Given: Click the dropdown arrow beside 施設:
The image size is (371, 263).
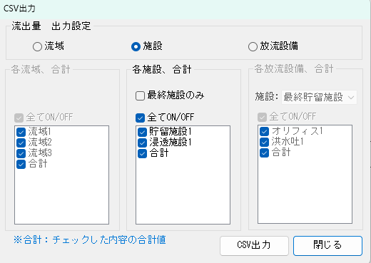Looking at the screenshot, I should tap(351, 98).
